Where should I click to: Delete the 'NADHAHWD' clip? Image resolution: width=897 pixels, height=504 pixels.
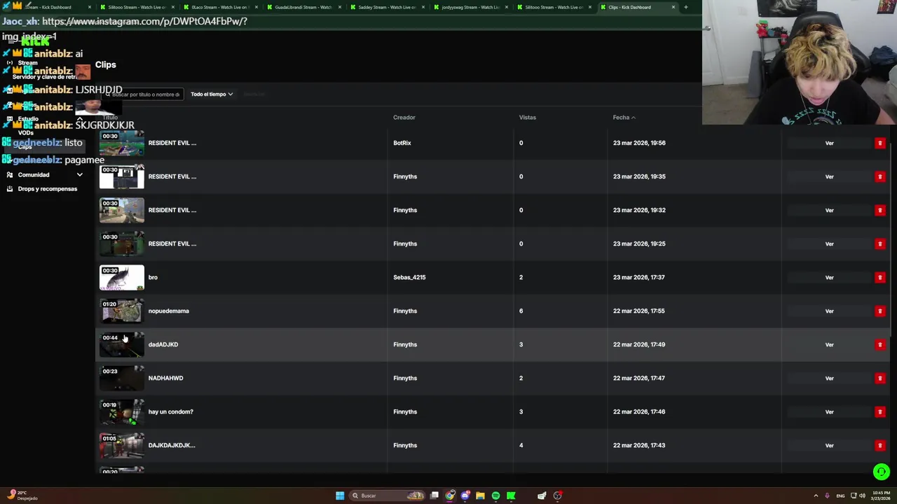[x=879, y=378]
